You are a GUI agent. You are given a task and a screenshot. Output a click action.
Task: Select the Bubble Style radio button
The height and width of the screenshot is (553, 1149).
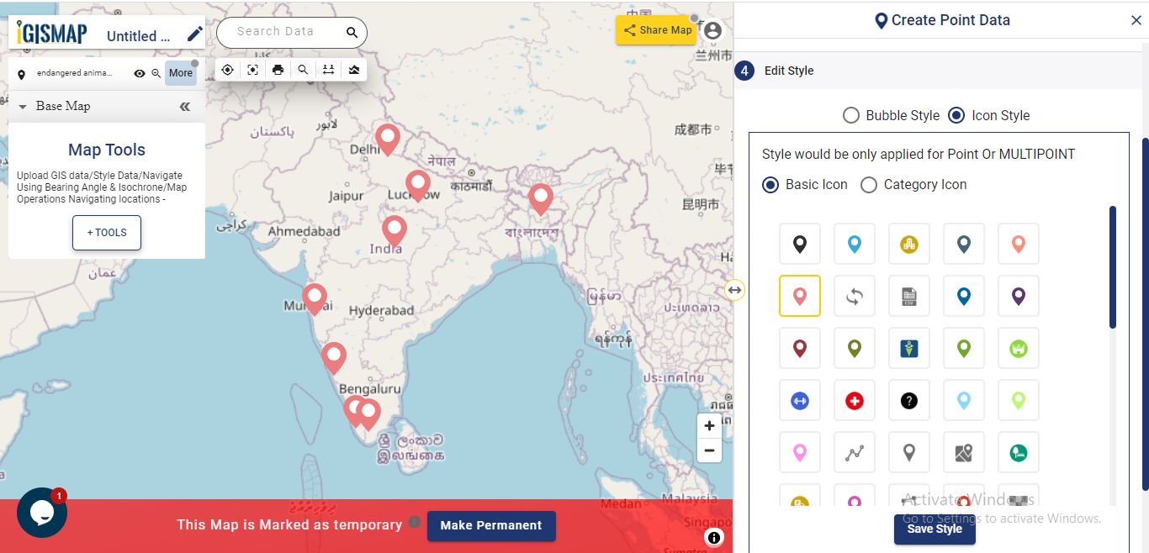tap(850, 115)
